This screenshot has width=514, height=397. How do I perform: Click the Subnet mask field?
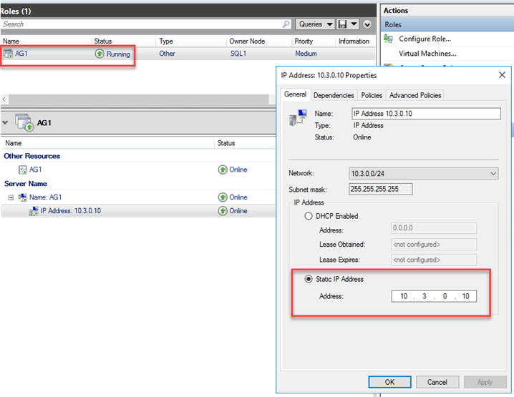(380, 189)
